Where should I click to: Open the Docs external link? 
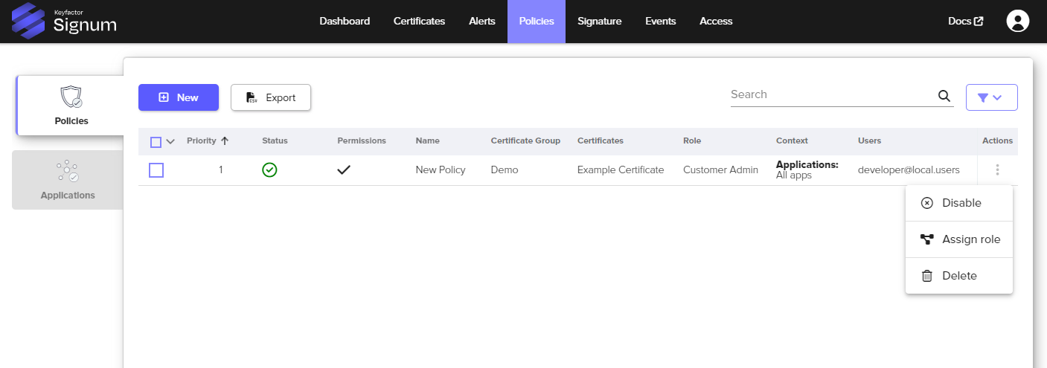965,21
